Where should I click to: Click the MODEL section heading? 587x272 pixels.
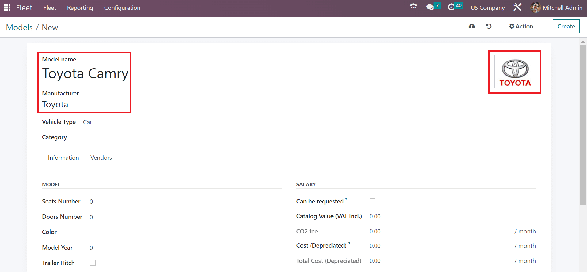coord(51,184)
